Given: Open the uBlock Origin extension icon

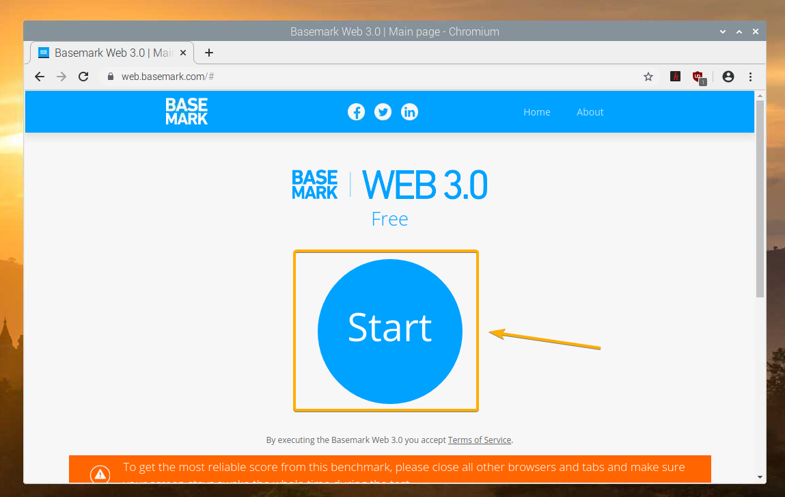Looking at the screenshot, I should (x=698, y=77).
